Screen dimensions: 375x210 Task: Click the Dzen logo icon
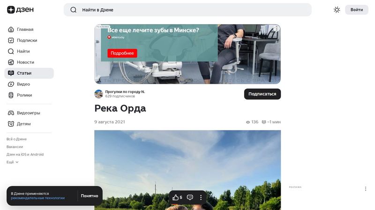[11, 9]
